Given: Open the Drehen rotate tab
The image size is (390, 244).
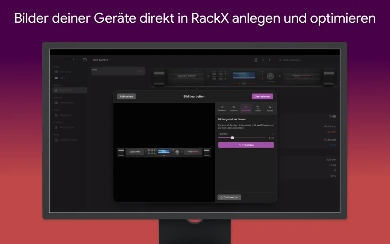Looking at the screenshot, I should [258, 108].
